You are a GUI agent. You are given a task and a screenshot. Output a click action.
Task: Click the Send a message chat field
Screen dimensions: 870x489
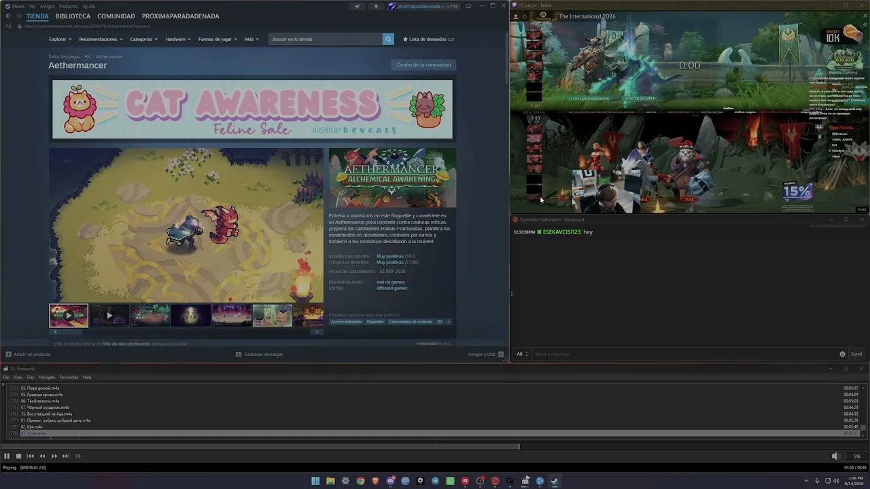[684, 354]
